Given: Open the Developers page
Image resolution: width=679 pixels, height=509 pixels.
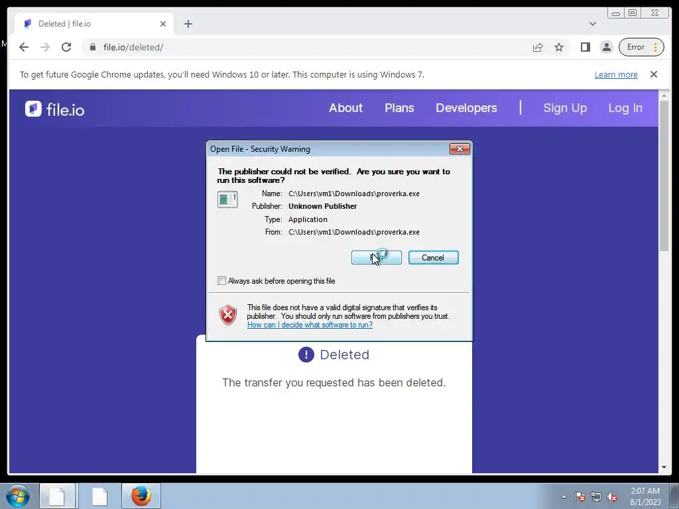Looking at the screenshot, I should point(466,108).
